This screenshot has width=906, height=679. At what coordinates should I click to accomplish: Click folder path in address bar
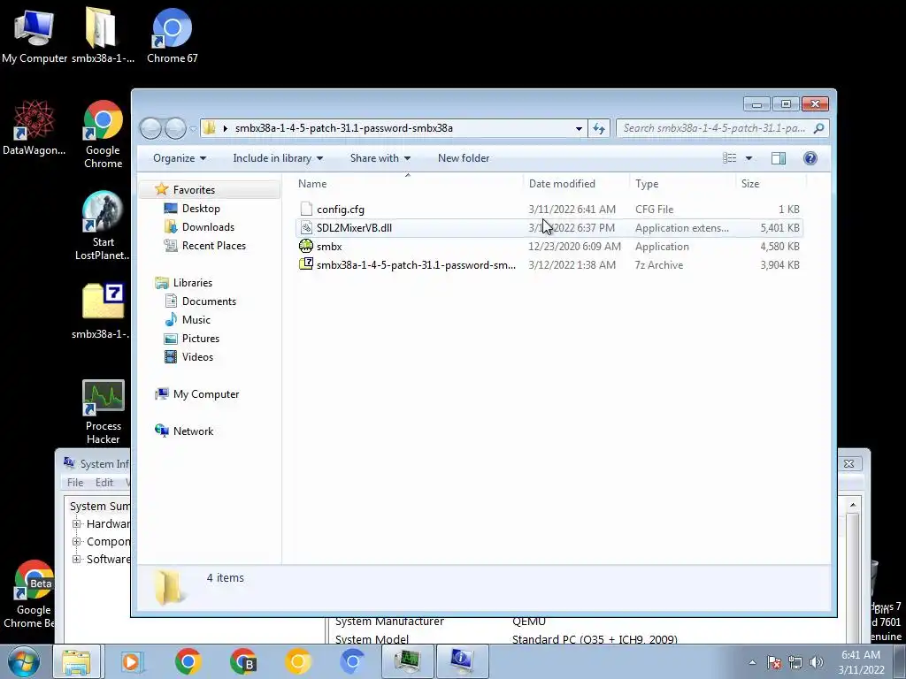344,128
